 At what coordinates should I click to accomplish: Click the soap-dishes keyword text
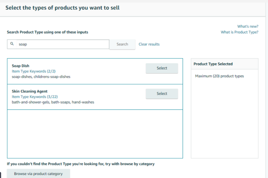coord(21,77)
